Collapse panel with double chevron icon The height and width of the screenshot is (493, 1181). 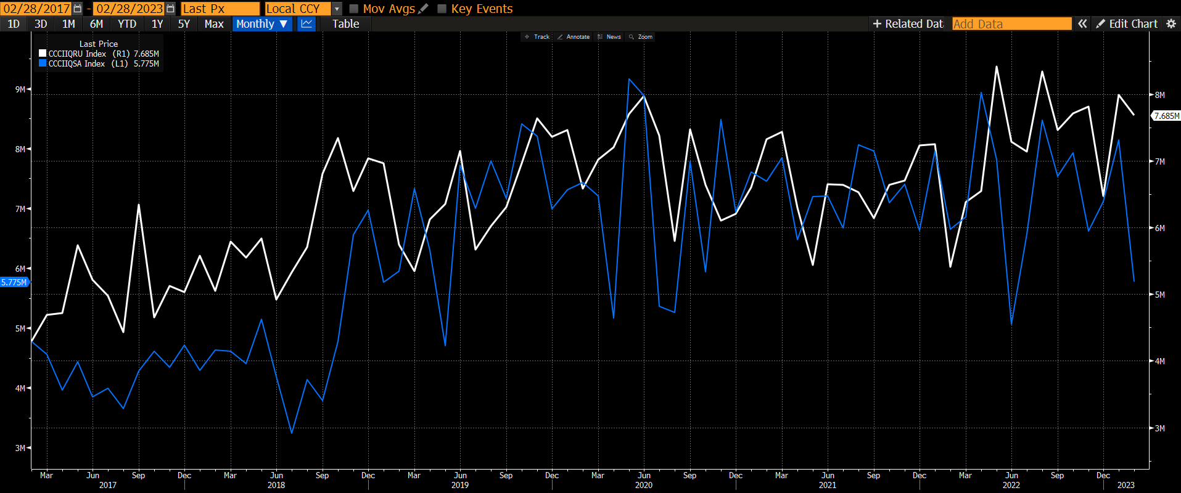point(1082,24)
